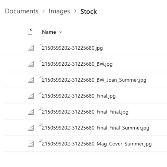This screenshot has width=167, height=167.
Task: Open file 2150599202-31225680.jpg
Action: (72, 48)
